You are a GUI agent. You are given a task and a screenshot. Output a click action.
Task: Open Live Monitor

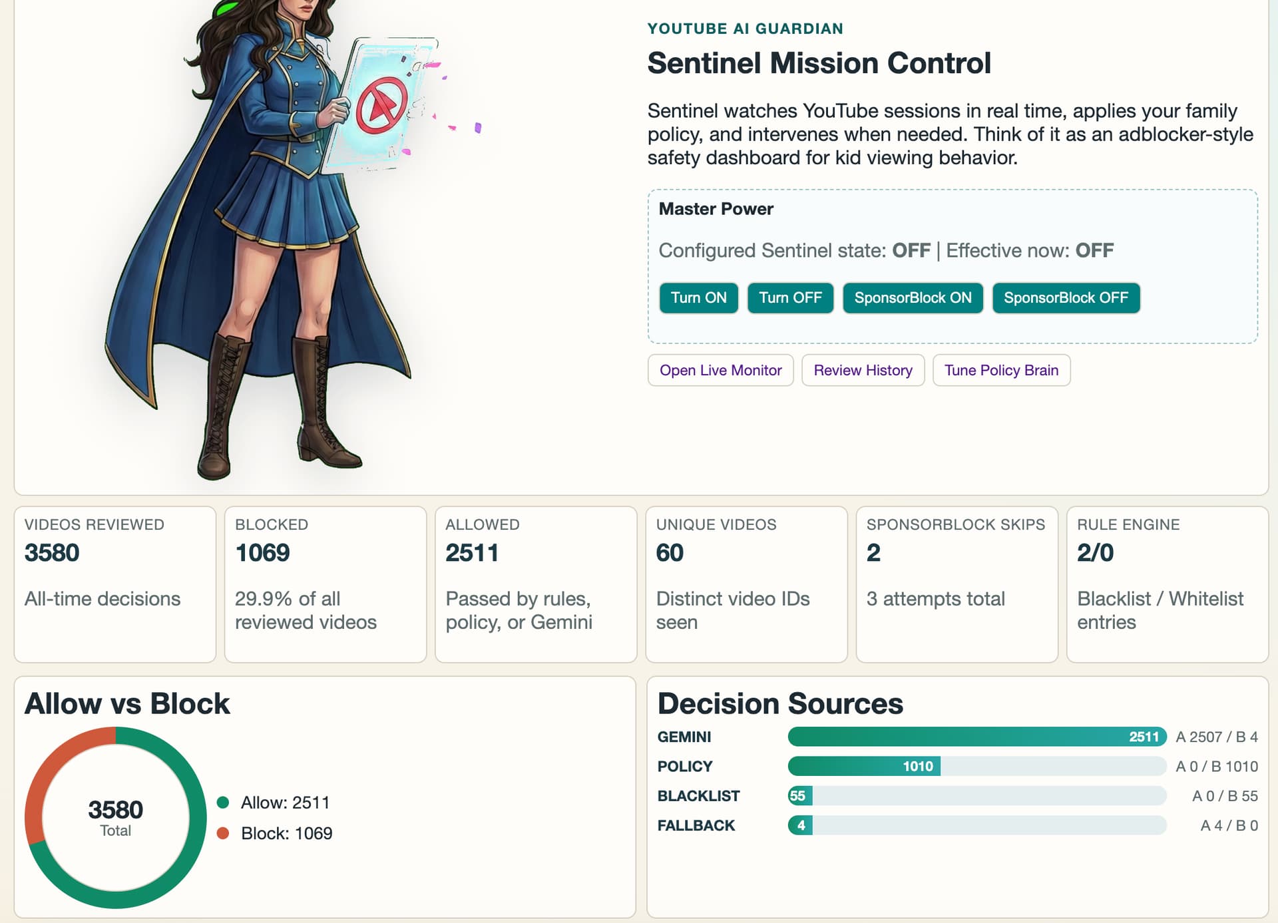(720, 370)
